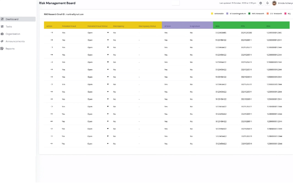Open the Announcements menu item
The width and height of the screenshot is (293, 183).
[15, 41]
